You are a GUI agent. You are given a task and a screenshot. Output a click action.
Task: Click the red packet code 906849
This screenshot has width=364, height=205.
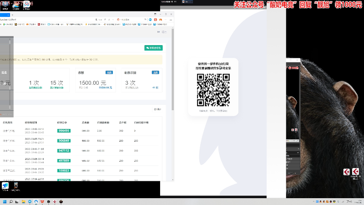pos(64,141)
